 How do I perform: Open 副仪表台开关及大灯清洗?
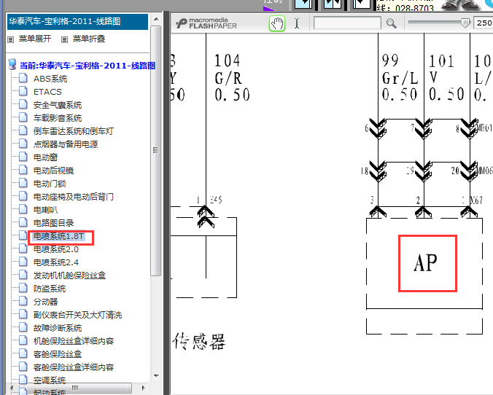[x=77, y=315]
